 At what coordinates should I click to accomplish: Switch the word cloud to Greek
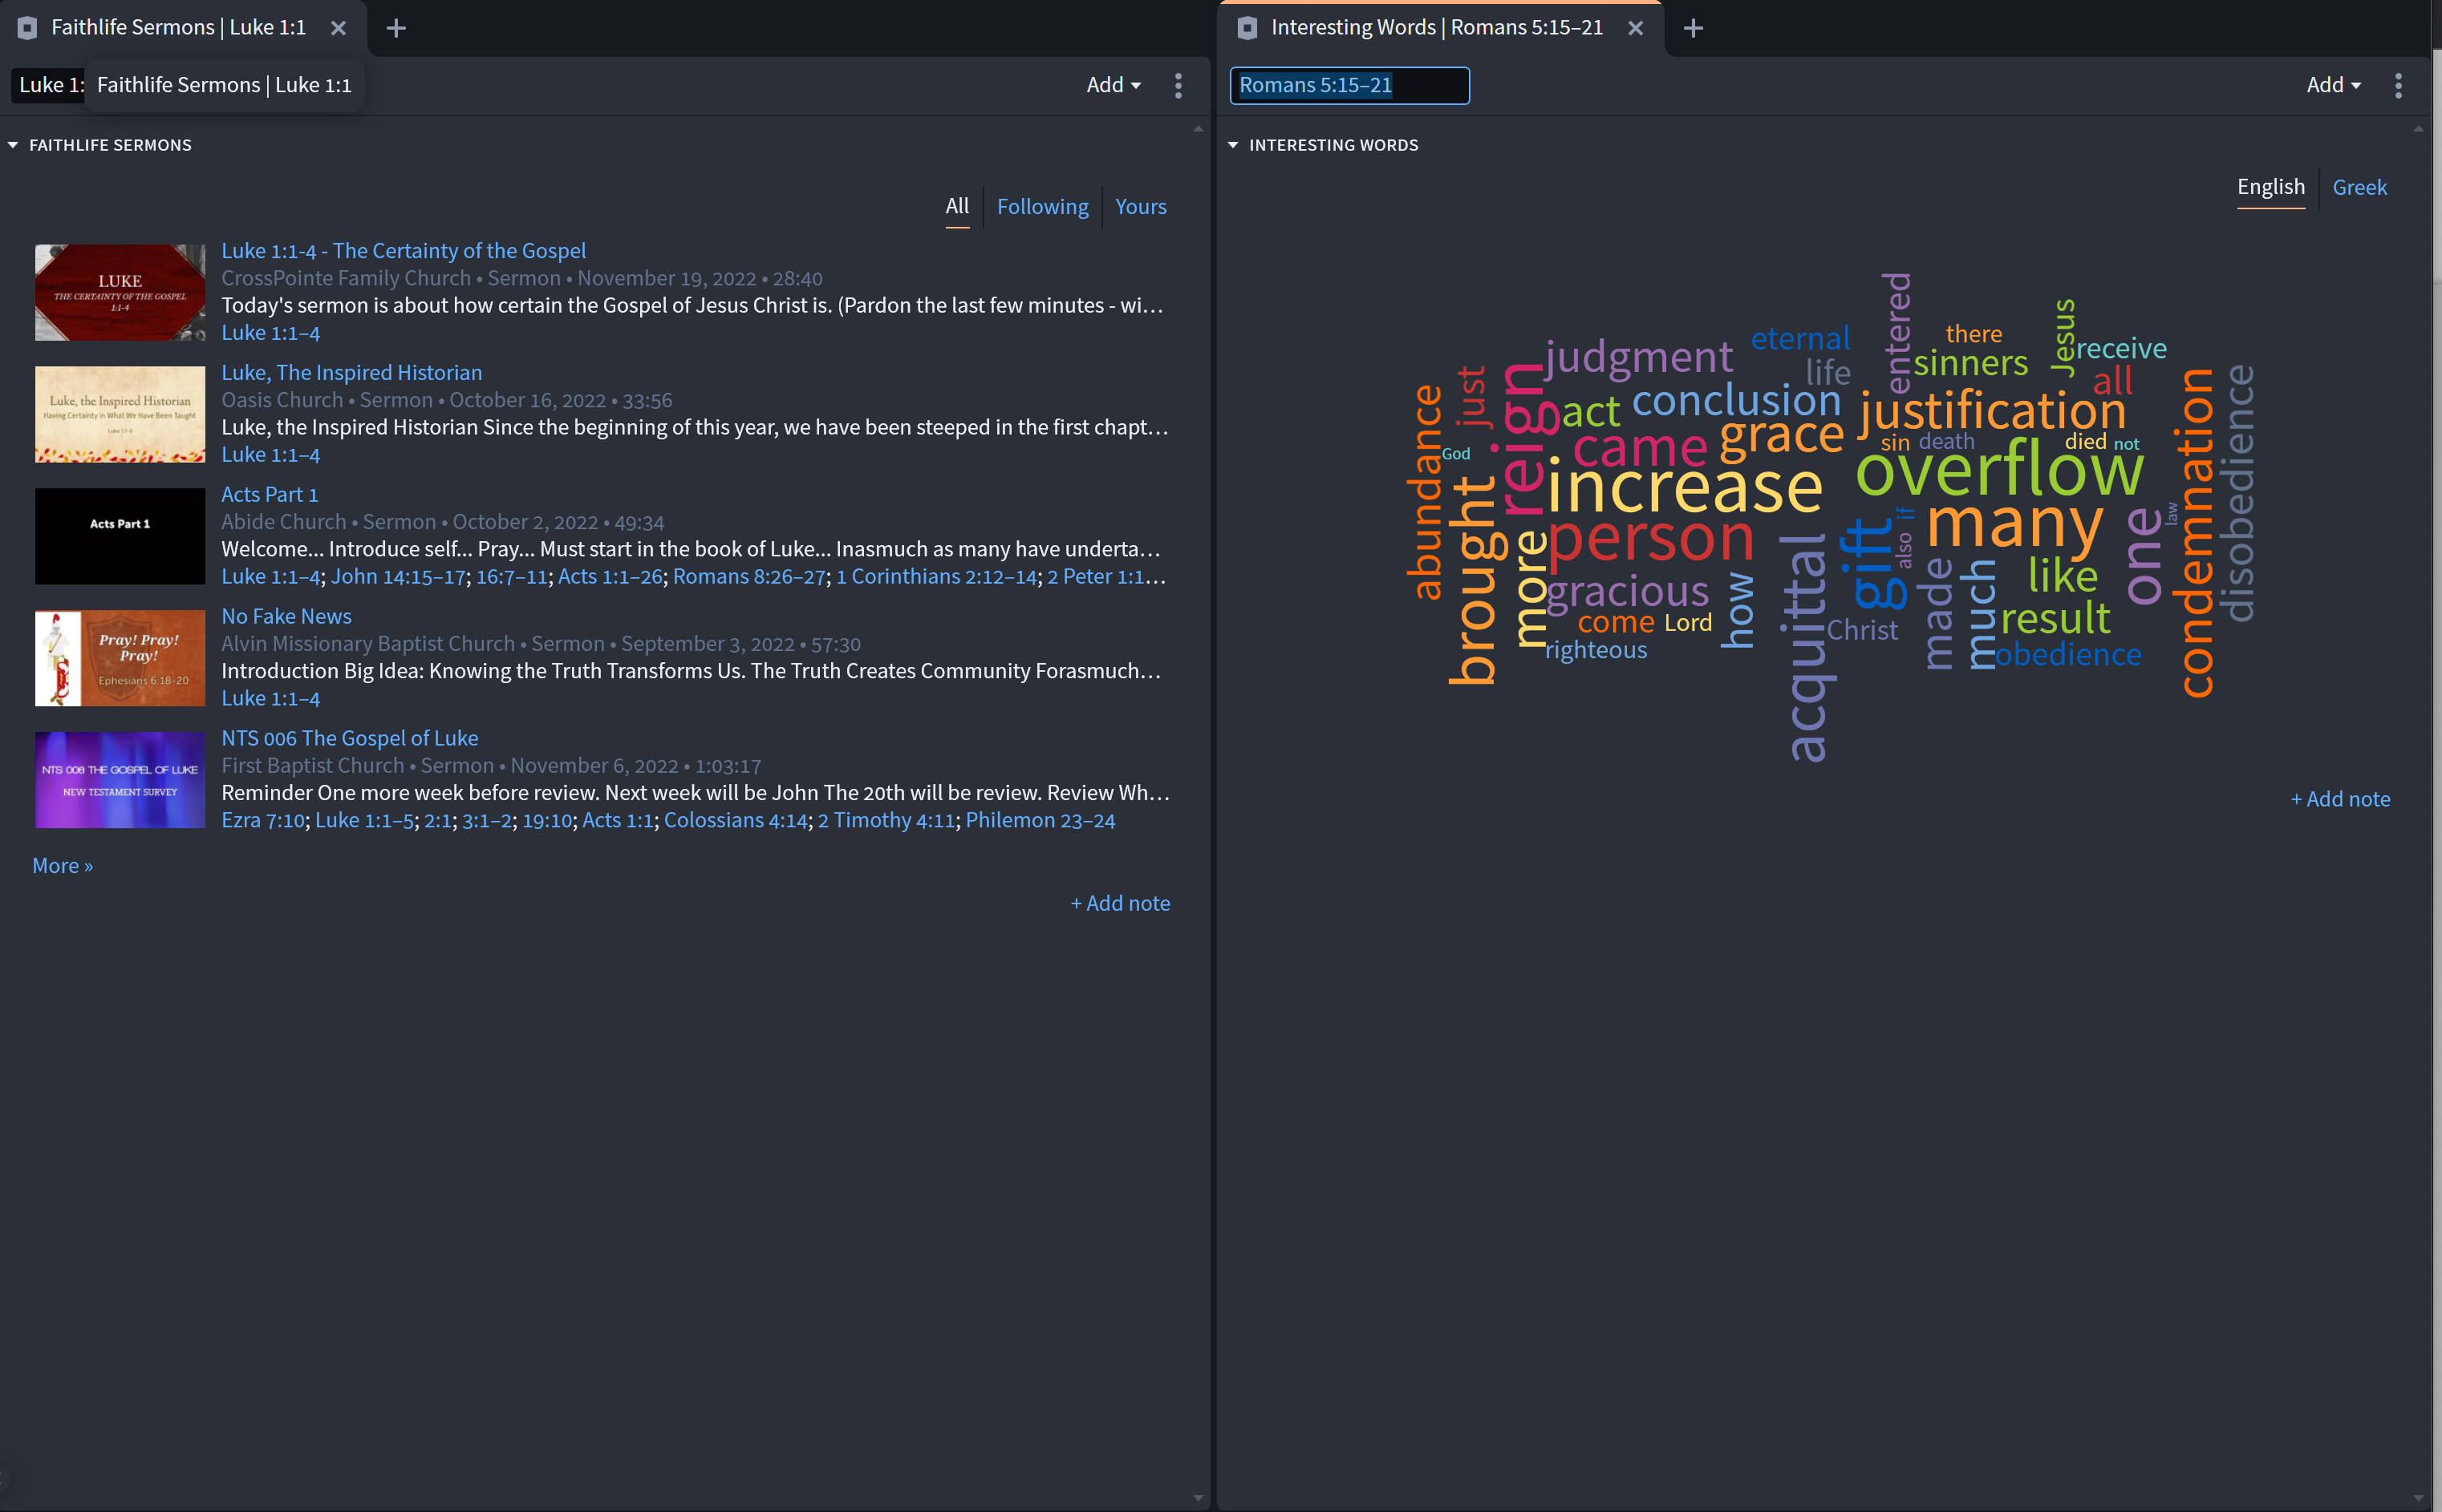click(x=2359, y=187)
